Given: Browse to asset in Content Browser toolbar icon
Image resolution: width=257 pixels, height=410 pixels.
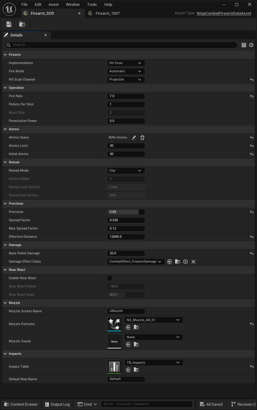Looking at the screenshot, I should [x=22, y=24].
